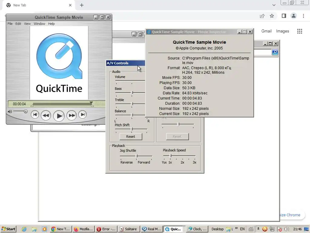Switch to Mozilla Firefox taskbar button
This screenshot has height=233, width=310.
tap(83, 229)
